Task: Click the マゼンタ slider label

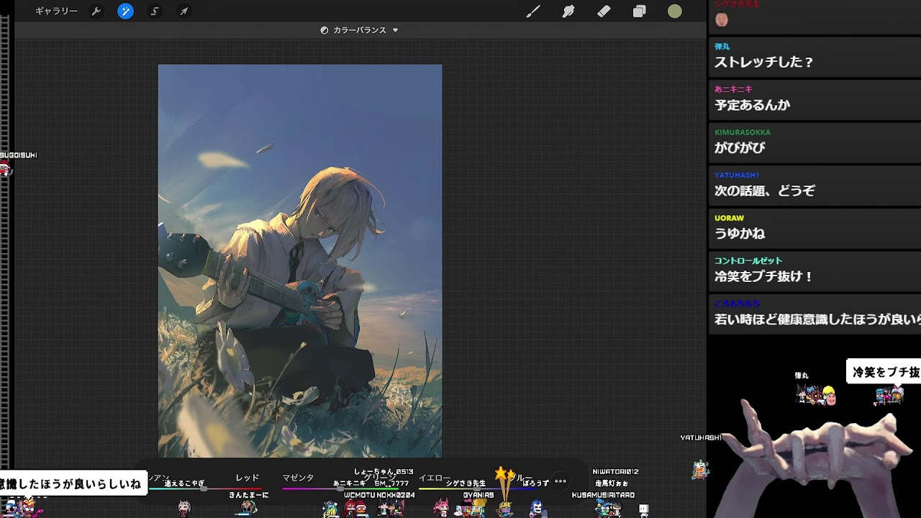Action: tap(298, 478)
